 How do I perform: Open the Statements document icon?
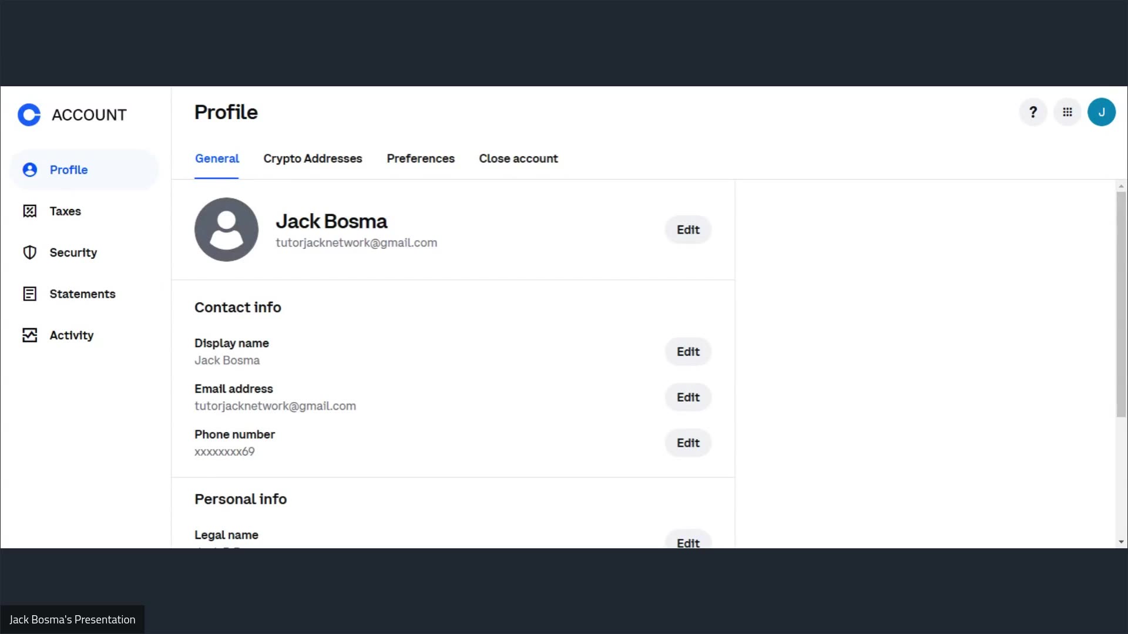pyautogui.click(x=30, y=294)
